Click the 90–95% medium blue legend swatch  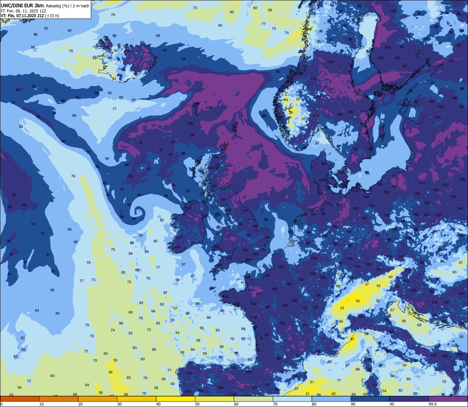click(370, 399)
